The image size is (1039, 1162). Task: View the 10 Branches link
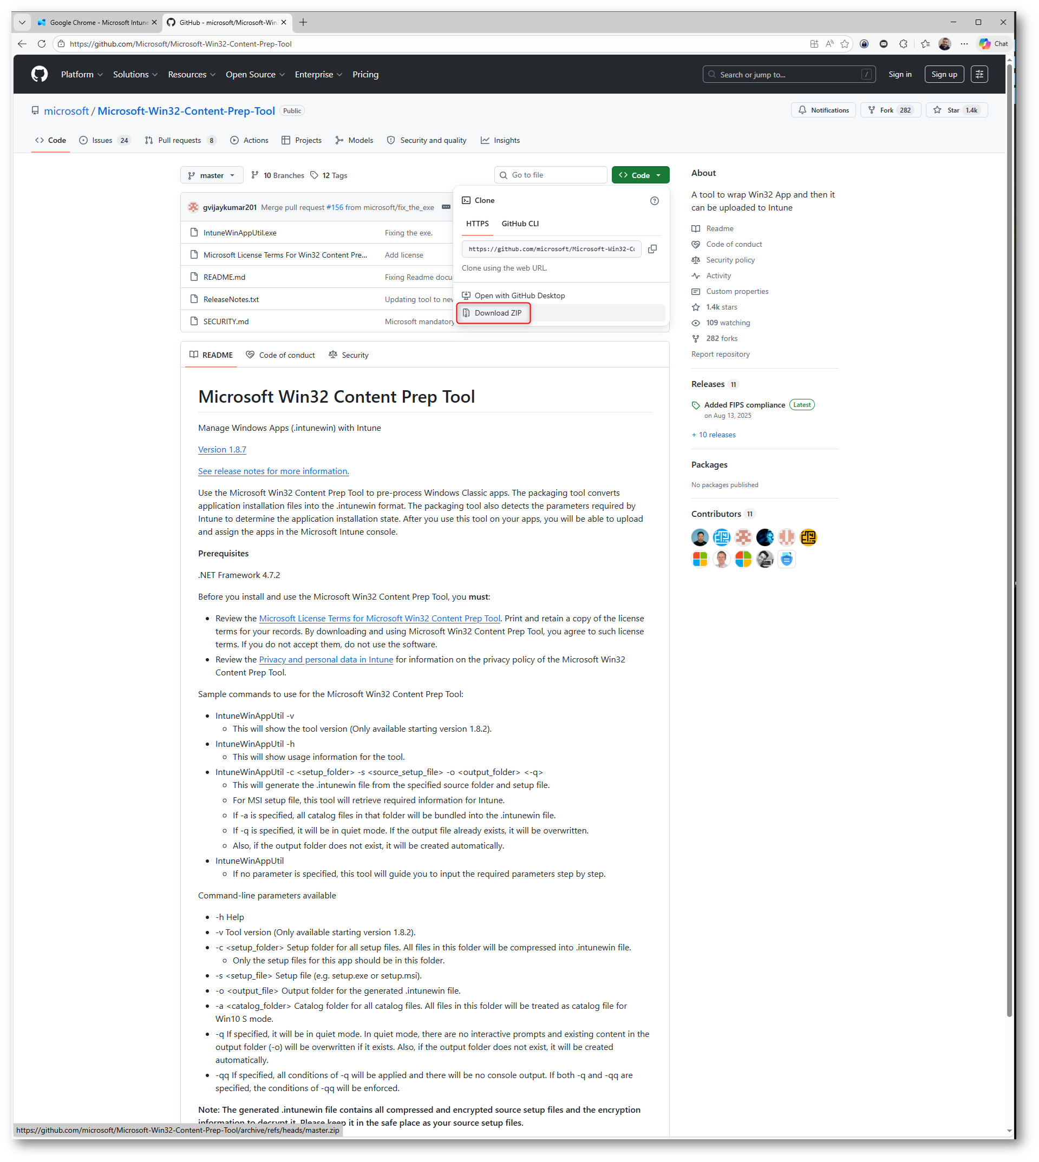coord(278,175)
